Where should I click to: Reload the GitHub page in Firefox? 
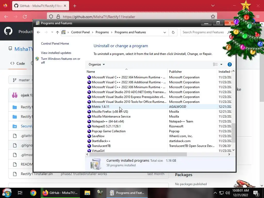click(x=25, y=17)
